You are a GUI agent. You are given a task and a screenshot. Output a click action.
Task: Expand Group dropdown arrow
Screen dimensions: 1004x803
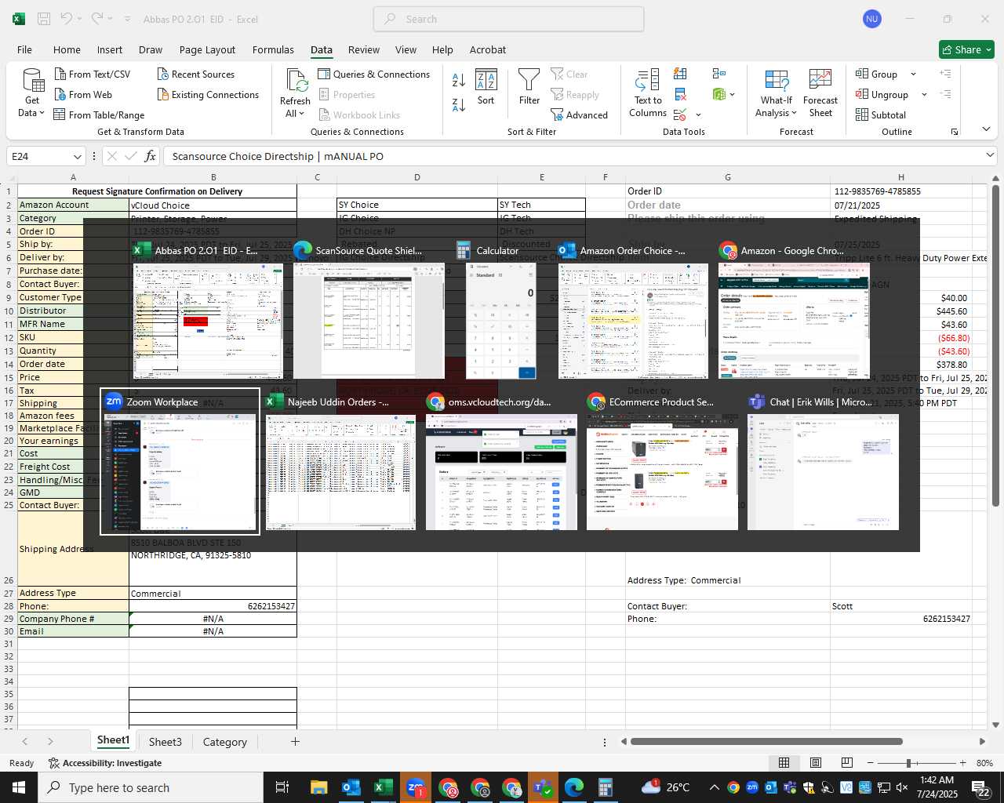(913, 74)
